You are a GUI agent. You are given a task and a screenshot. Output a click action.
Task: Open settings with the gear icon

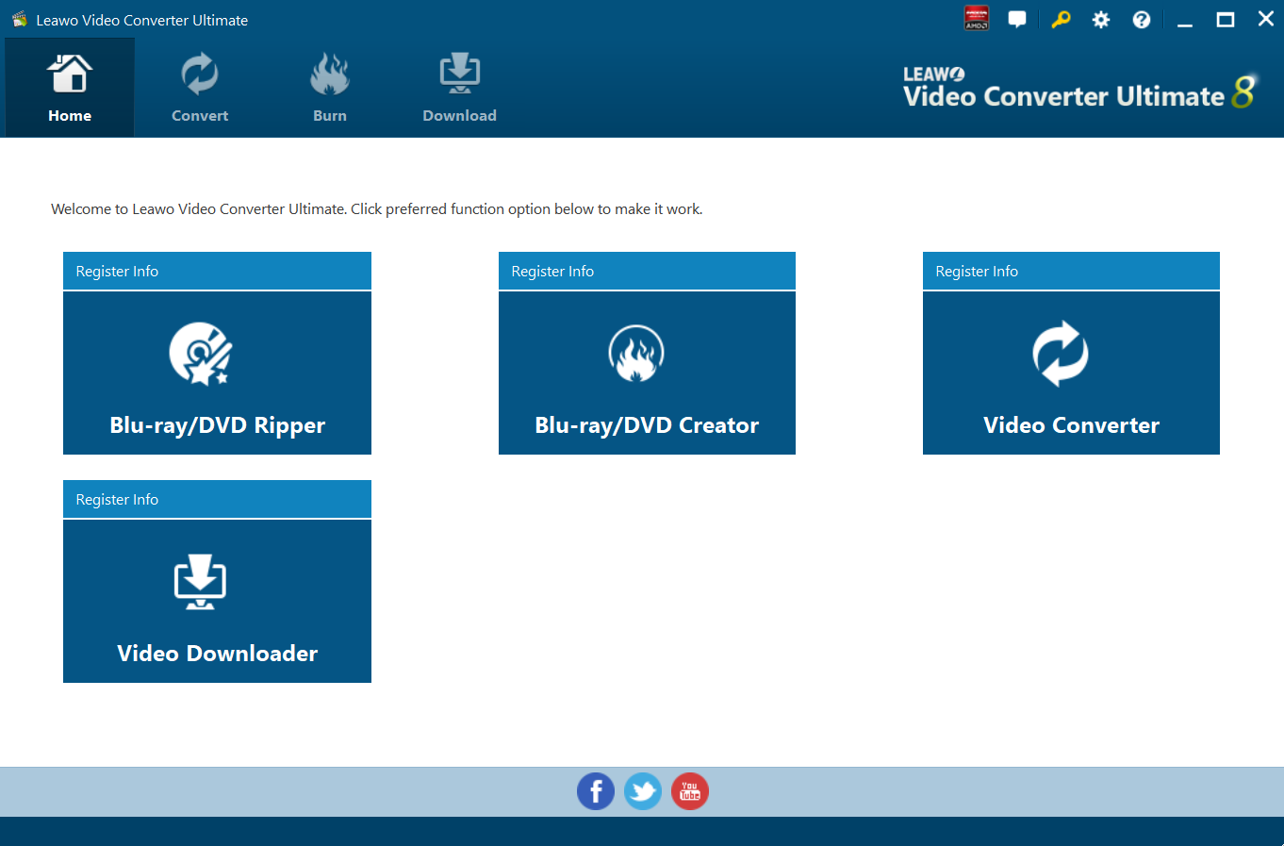click(x=1101, y=20)
